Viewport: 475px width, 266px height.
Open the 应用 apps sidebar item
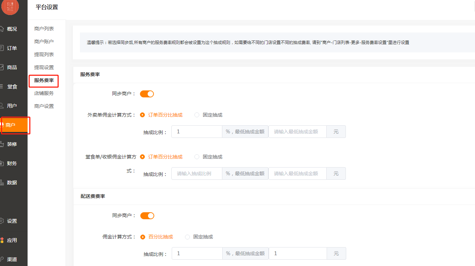pyautogui.click(x=12, y=240)
